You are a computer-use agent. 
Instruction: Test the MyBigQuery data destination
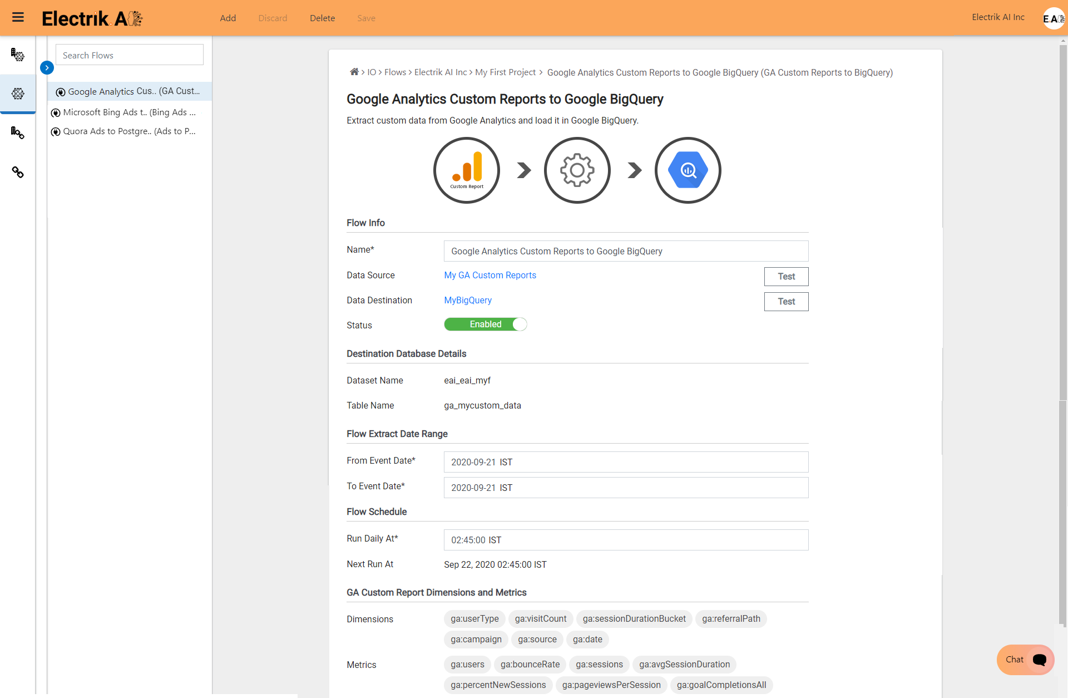click(786, 301)
